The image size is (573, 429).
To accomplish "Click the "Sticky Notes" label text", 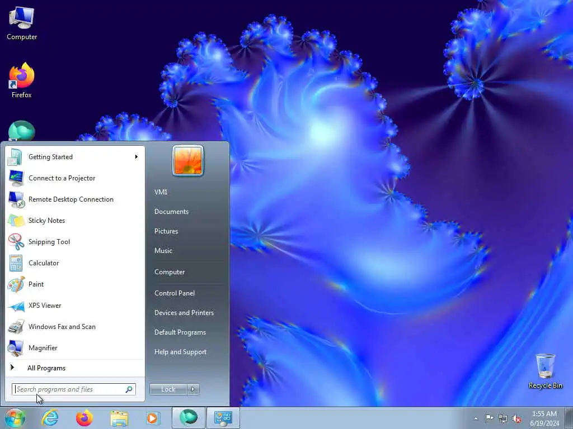I will pyautogui.click(x=47, y=221).
